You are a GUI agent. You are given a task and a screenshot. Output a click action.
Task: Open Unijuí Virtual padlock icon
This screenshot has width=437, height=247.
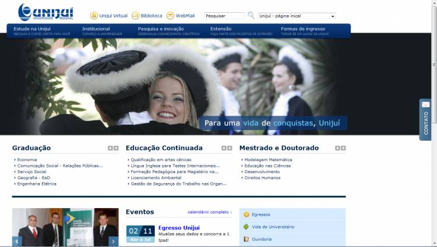94,16
